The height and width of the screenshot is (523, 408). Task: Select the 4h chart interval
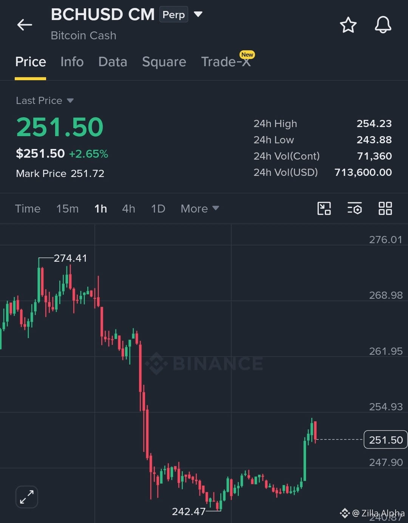pyautogui.click(x=128, y=209)
